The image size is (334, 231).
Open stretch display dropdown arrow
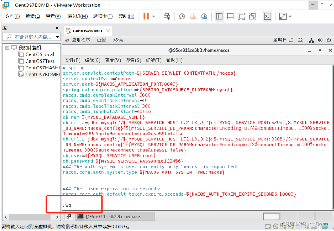[290, 16]
